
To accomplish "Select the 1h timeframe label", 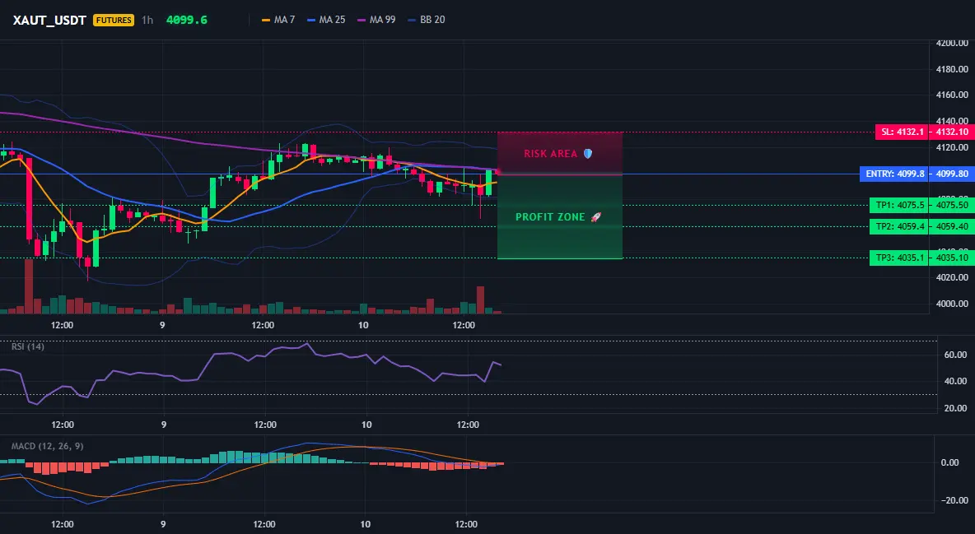I will [147, 20].
